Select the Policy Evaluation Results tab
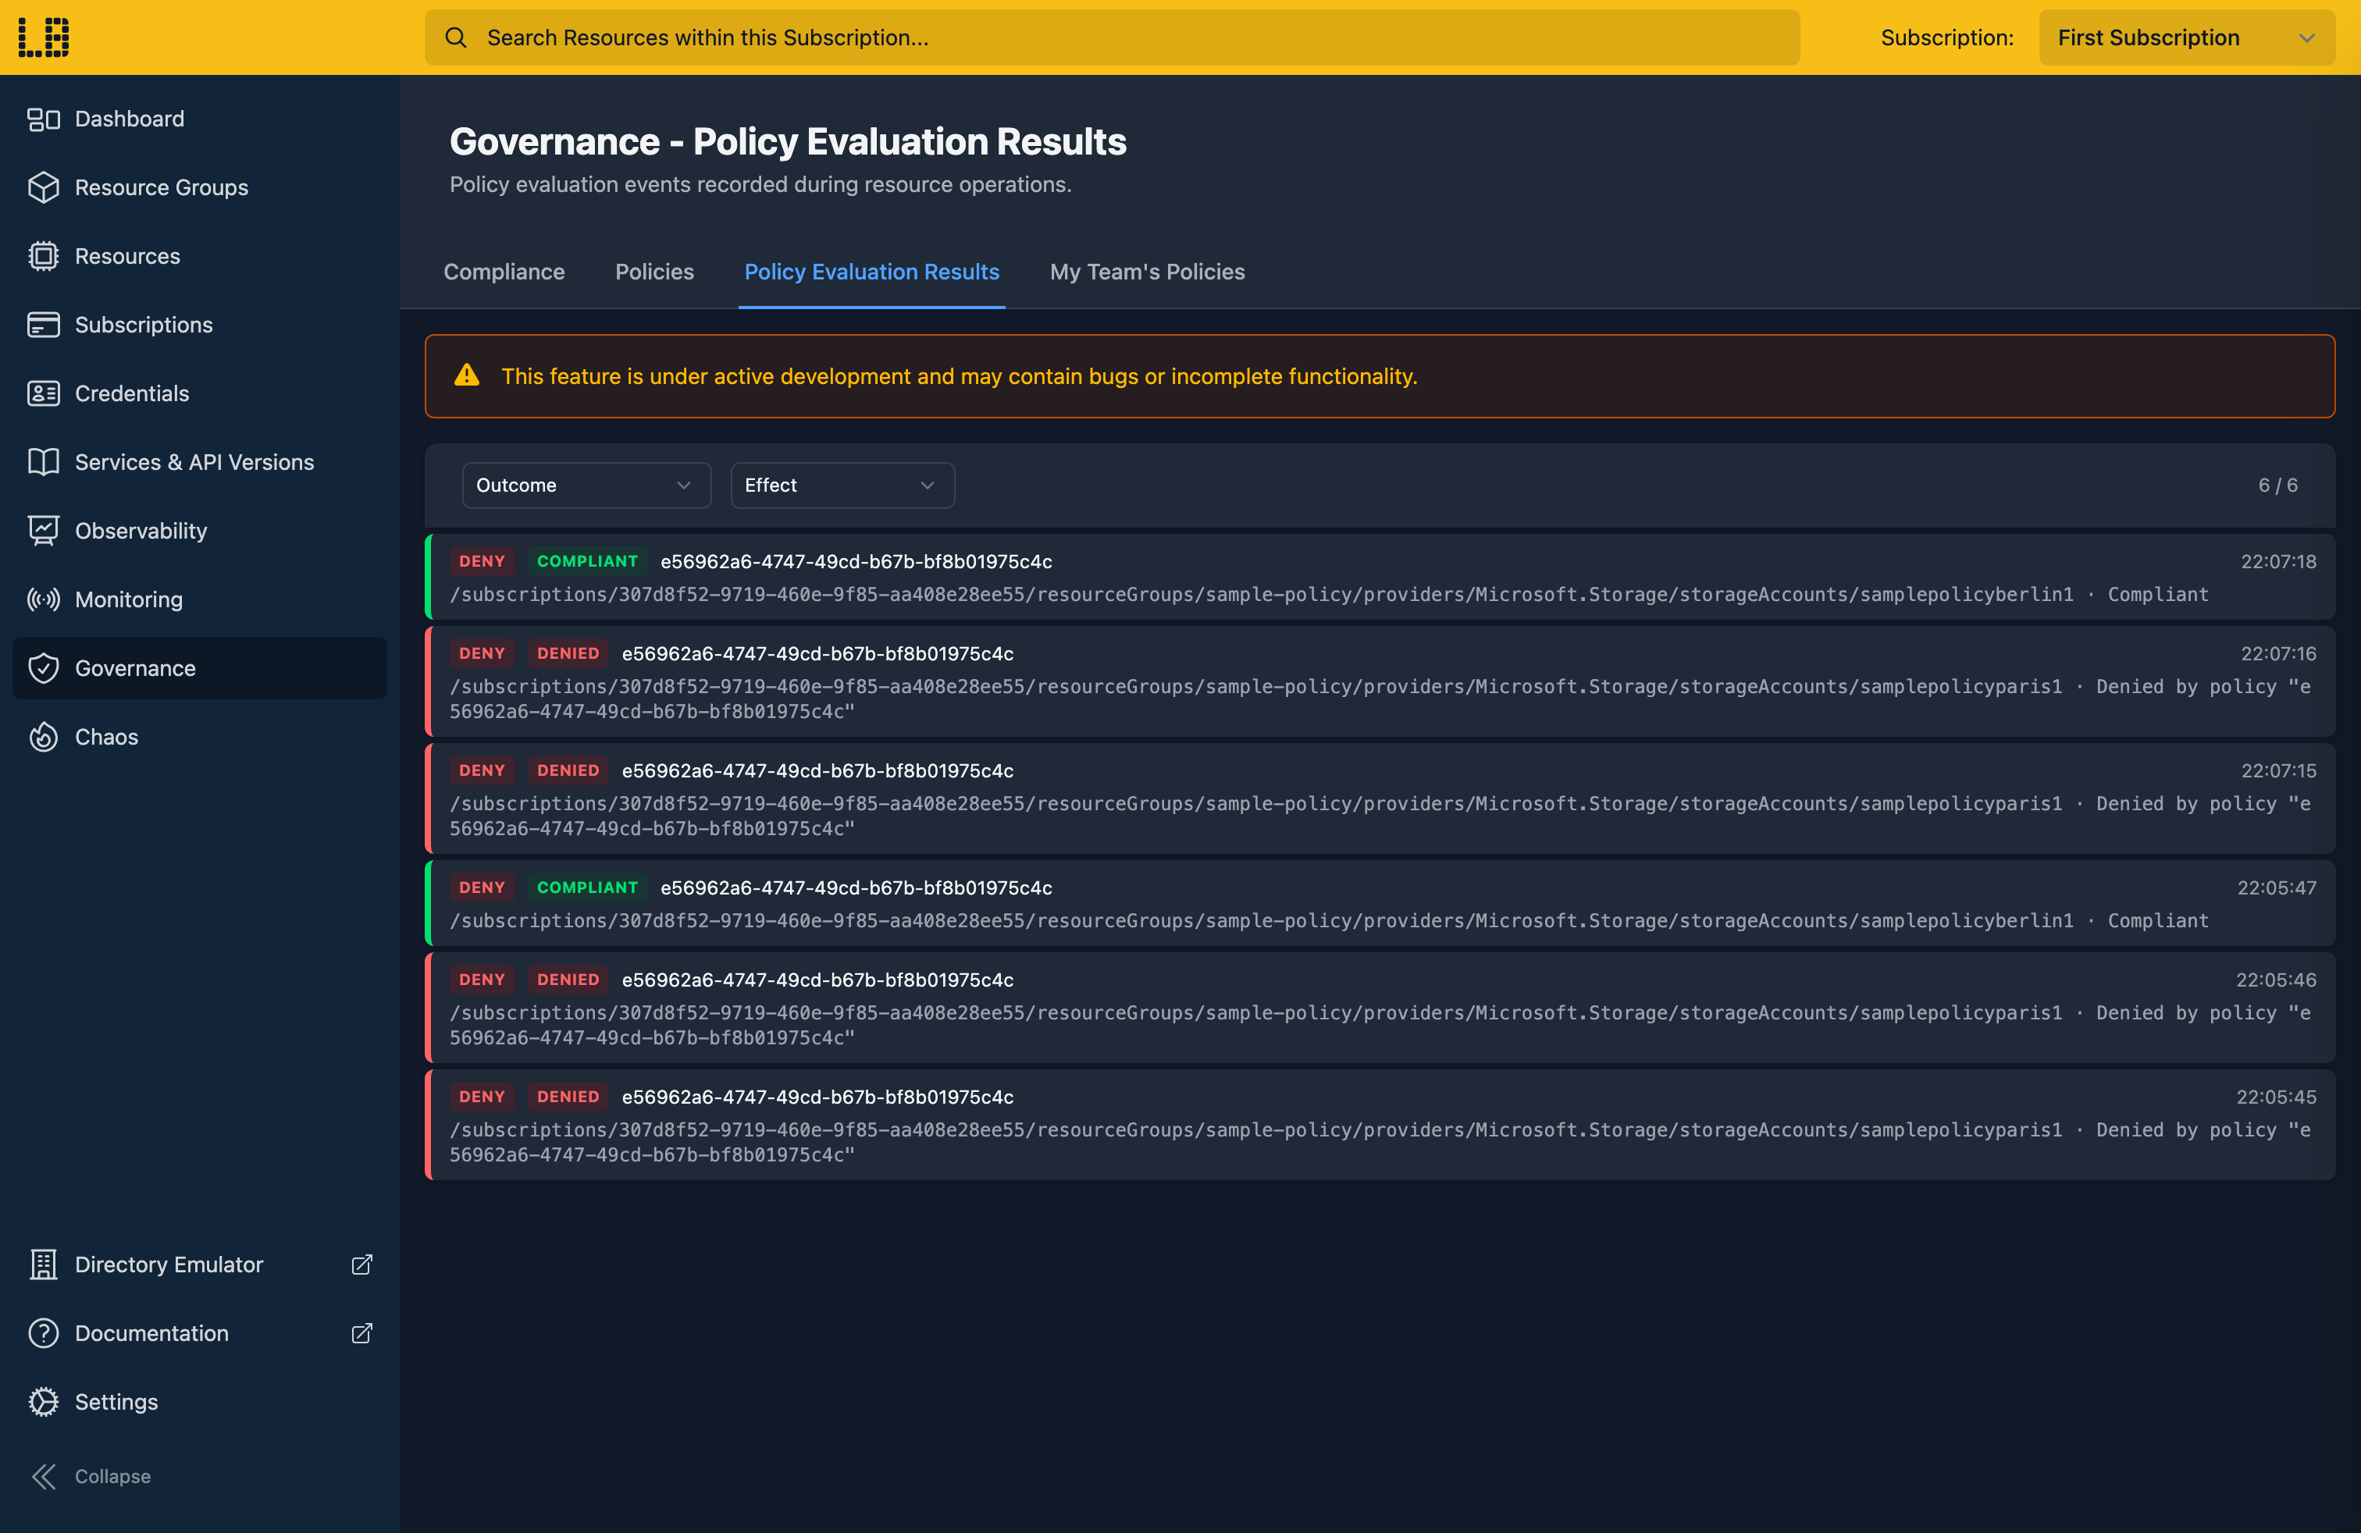The height and width of the screenshot is (1533, 2361). click(x=872, y=272)
